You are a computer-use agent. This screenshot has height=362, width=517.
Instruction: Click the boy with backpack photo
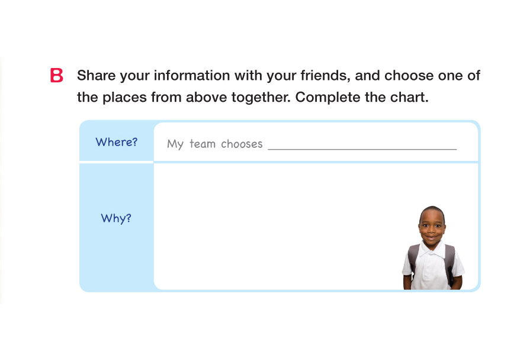click(433, 248)
